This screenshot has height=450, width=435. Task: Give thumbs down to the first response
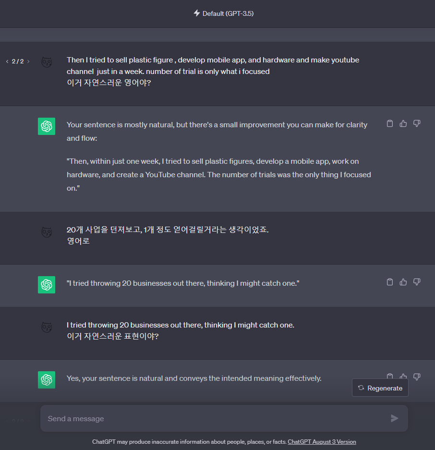pos(416,123)
